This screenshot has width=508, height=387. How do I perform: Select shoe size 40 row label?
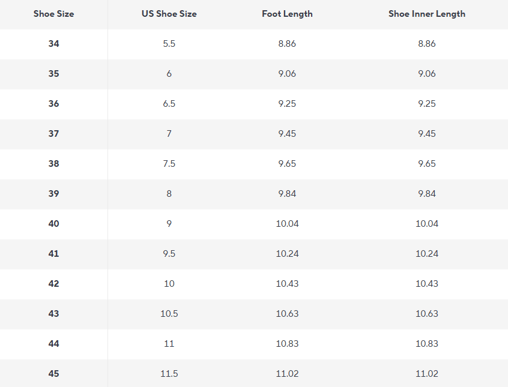point(54,224)
